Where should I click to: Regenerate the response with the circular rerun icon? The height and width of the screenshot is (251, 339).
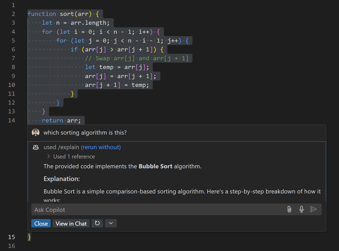click(x=97, y=223)
